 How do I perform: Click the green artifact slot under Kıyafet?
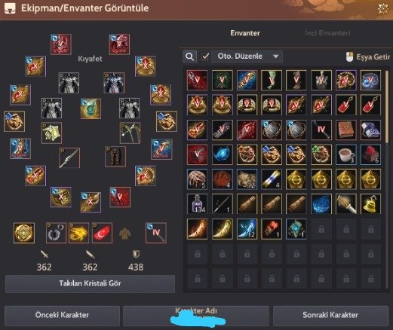(91, 108)
